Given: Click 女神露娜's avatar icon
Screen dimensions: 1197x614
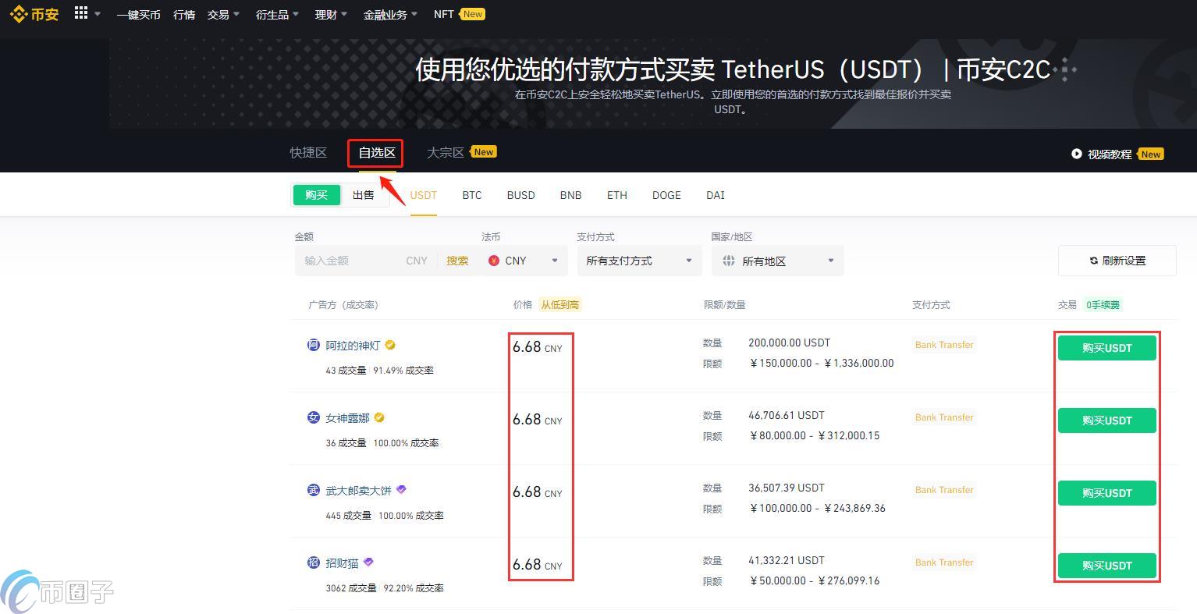Looking at the screenshot, I should 313,417.
